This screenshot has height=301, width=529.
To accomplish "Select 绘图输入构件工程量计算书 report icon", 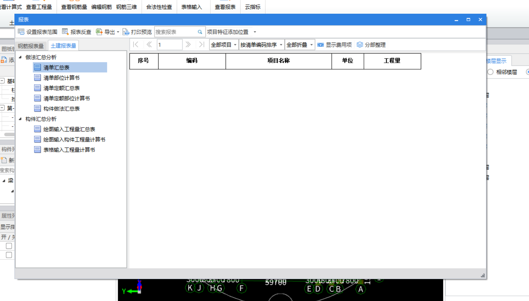I will click(37, 139).
